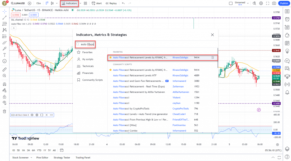The width and height of the screenshot is (291, 161).
Task: Open the layout select grid icon
Action: (x=85, y=3)
